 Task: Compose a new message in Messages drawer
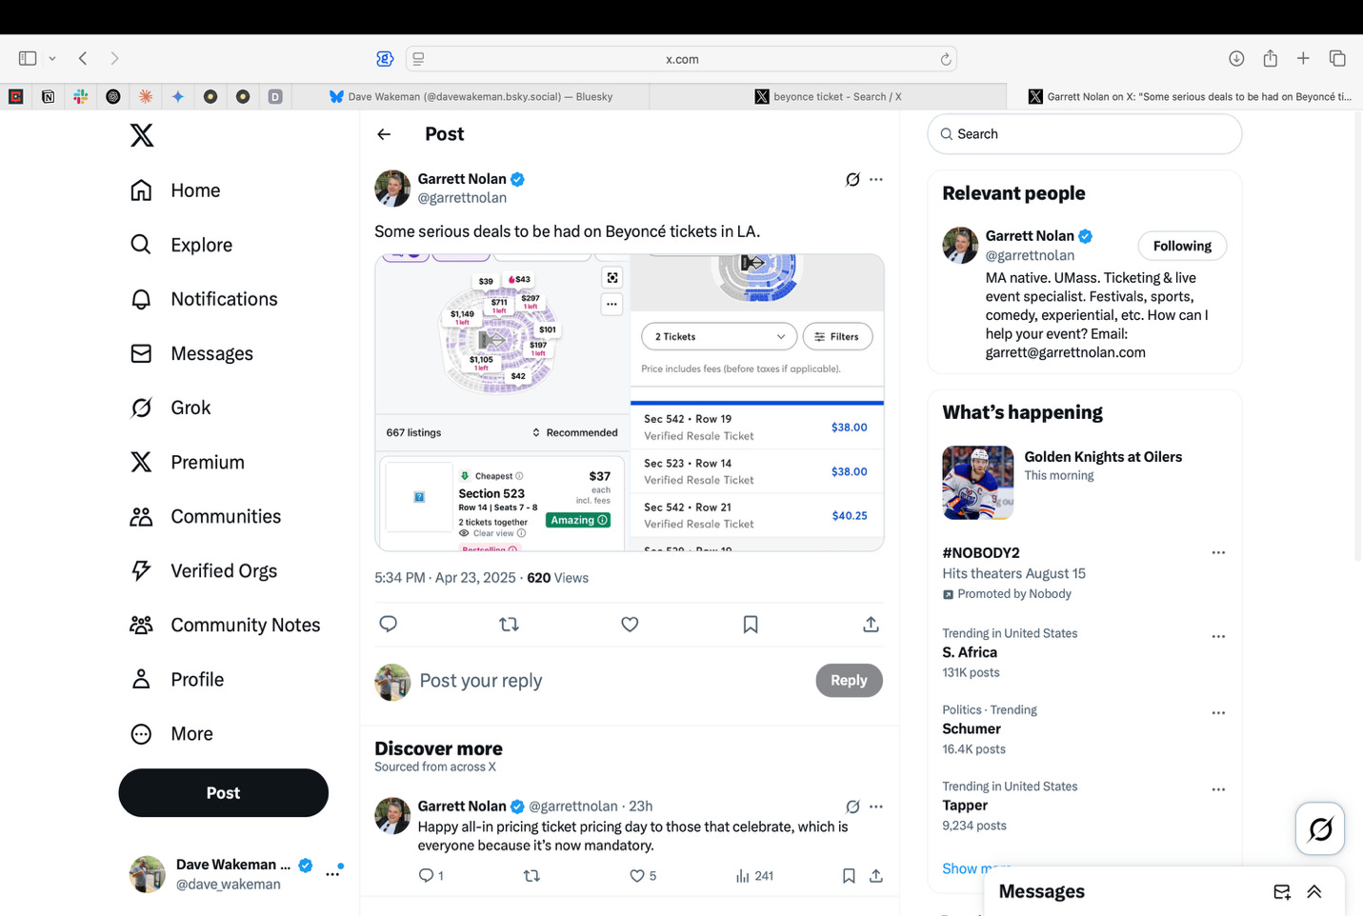tap(1282, 892)
